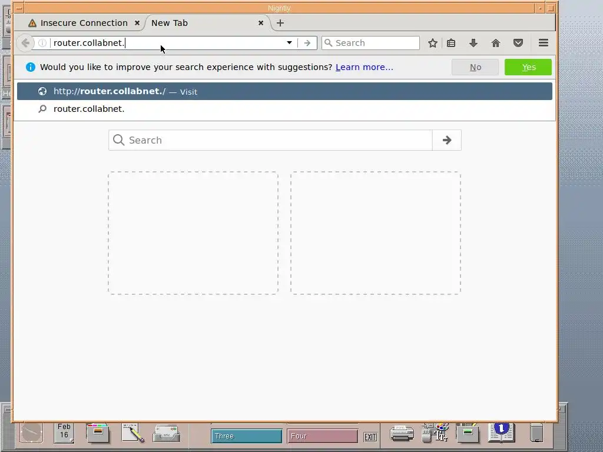Submit the new tab page search arrow
This screenshot has height=452, width=603.
447,140
